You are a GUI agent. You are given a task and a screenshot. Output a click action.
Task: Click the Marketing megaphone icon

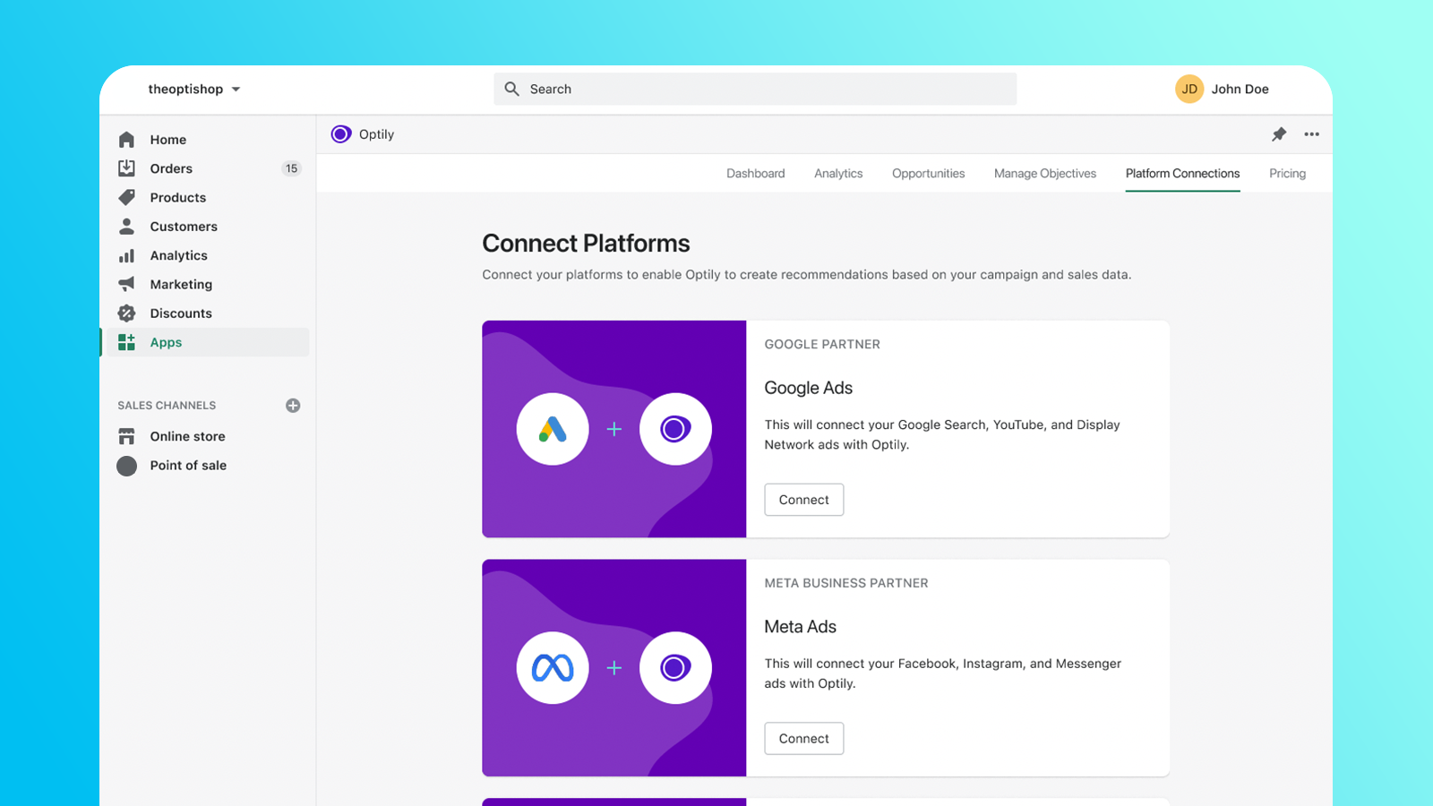tap(126, 284)
